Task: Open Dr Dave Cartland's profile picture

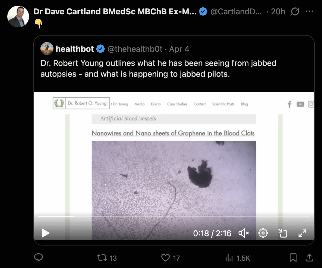Action: coord(18,16)
